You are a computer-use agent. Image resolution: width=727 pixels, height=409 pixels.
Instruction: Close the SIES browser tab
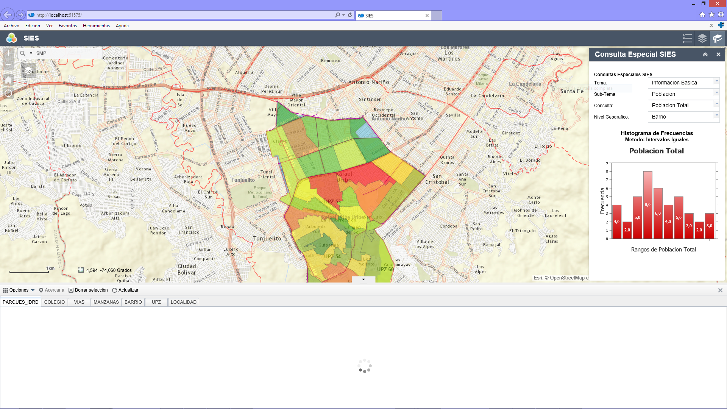(427, 16)
